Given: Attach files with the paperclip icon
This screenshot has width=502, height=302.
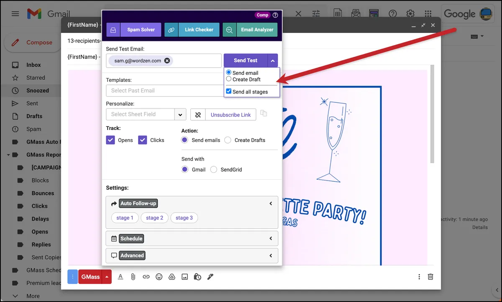Looking at the screenshot, I should [133, 277].
